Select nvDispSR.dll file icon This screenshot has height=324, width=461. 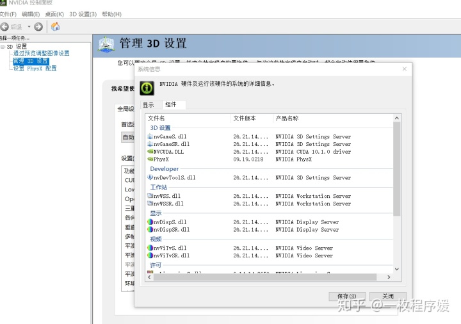point(150,230)
